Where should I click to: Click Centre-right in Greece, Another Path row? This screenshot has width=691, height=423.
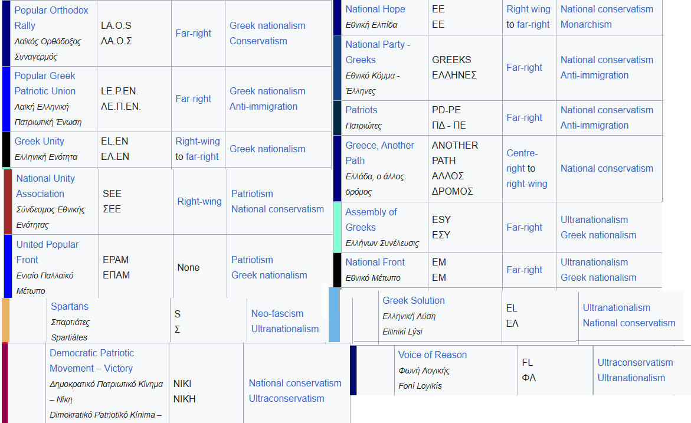(522, 160)
